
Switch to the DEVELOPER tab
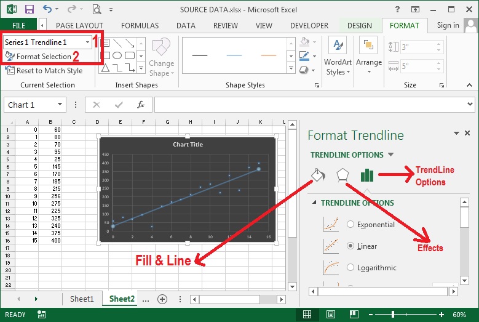click(309, 26)
